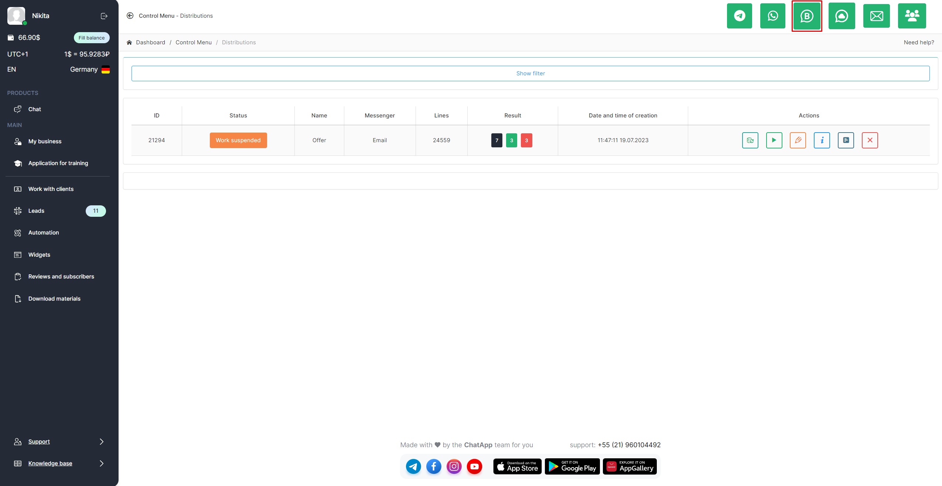Open the WhatsApp channel icon in header
942x486 pixels.
tap(772, 16)
